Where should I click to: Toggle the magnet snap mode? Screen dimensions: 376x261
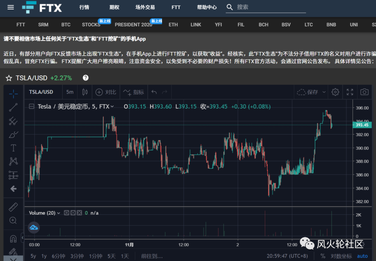click(x=13, y=239)
